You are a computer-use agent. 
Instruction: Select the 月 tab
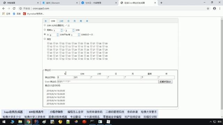75,21
